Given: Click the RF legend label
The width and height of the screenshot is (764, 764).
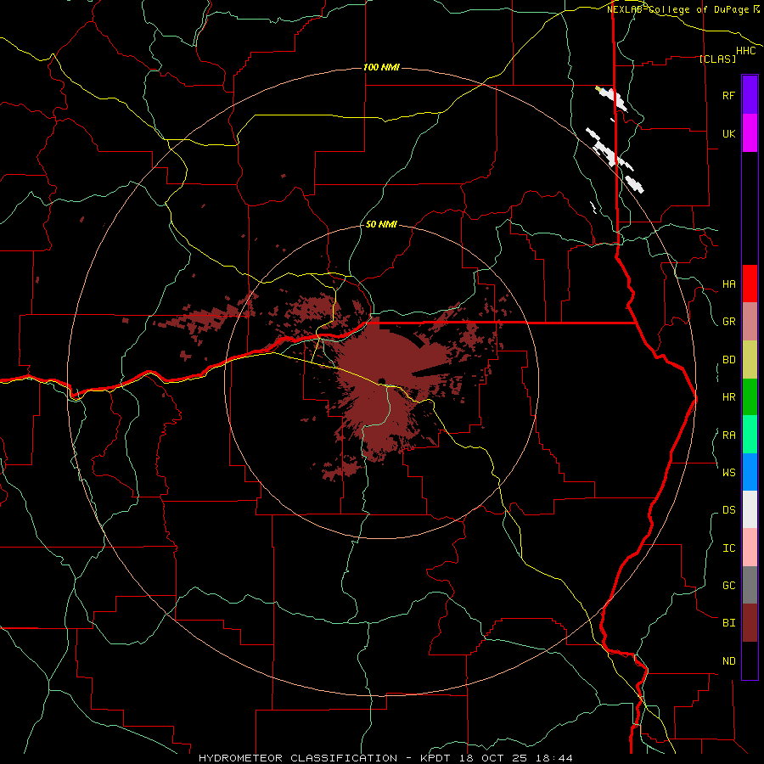Looking at the screenshot, I should coord(728,95).
